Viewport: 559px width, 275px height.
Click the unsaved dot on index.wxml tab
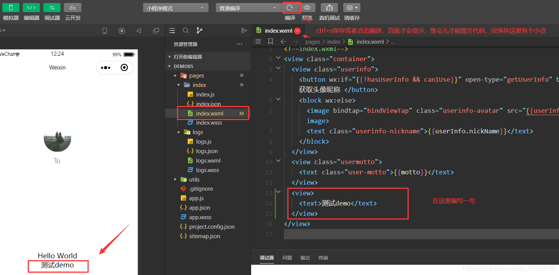coord(298,31)
